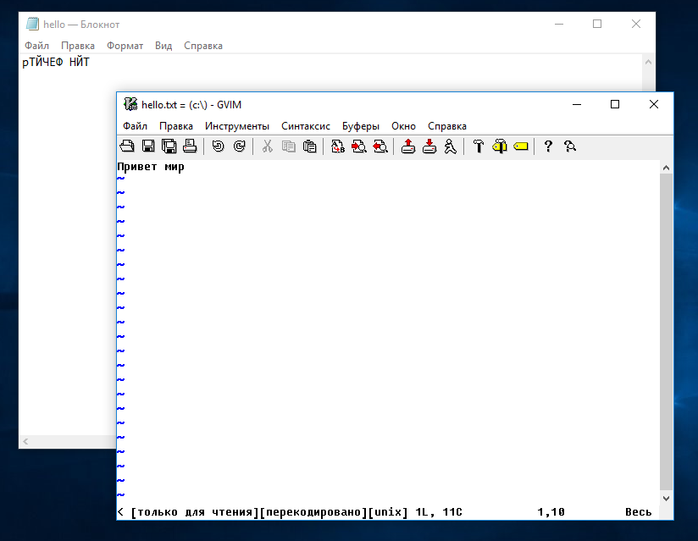Save the current file via floppy icon

tap(148, 146)
